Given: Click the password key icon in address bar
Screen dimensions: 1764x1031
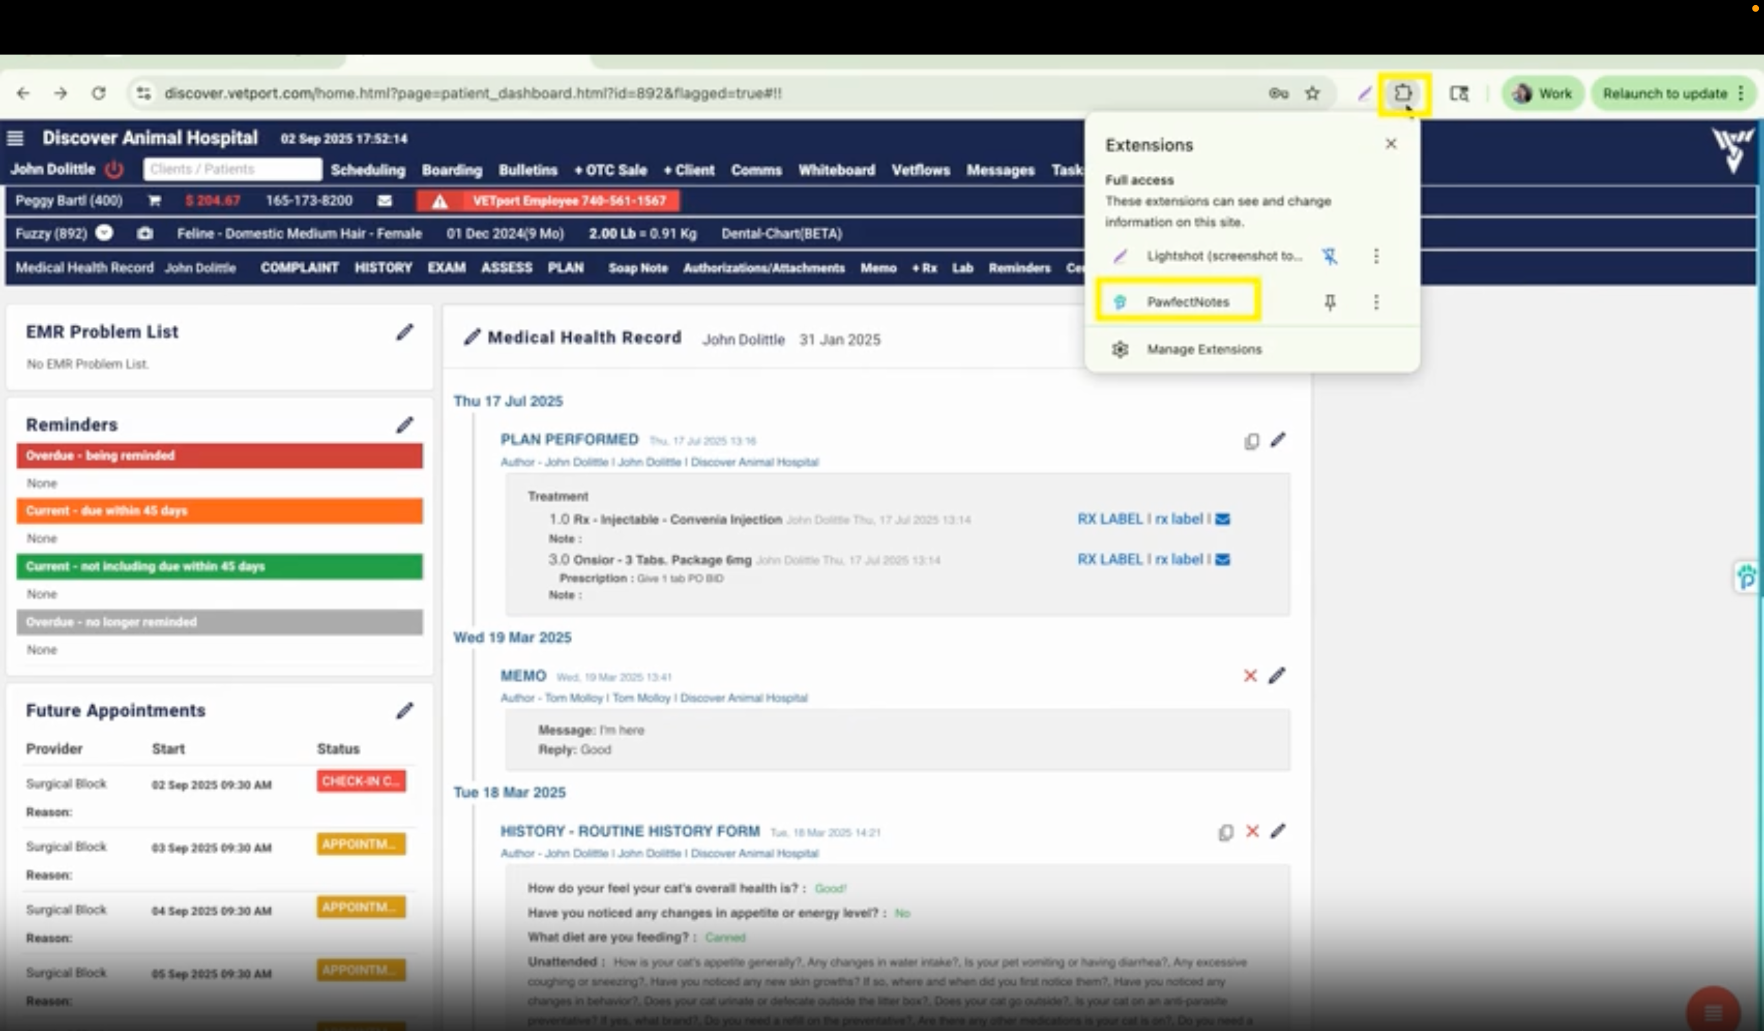Looking at the screenshot, I should (x=1278, y=93).
